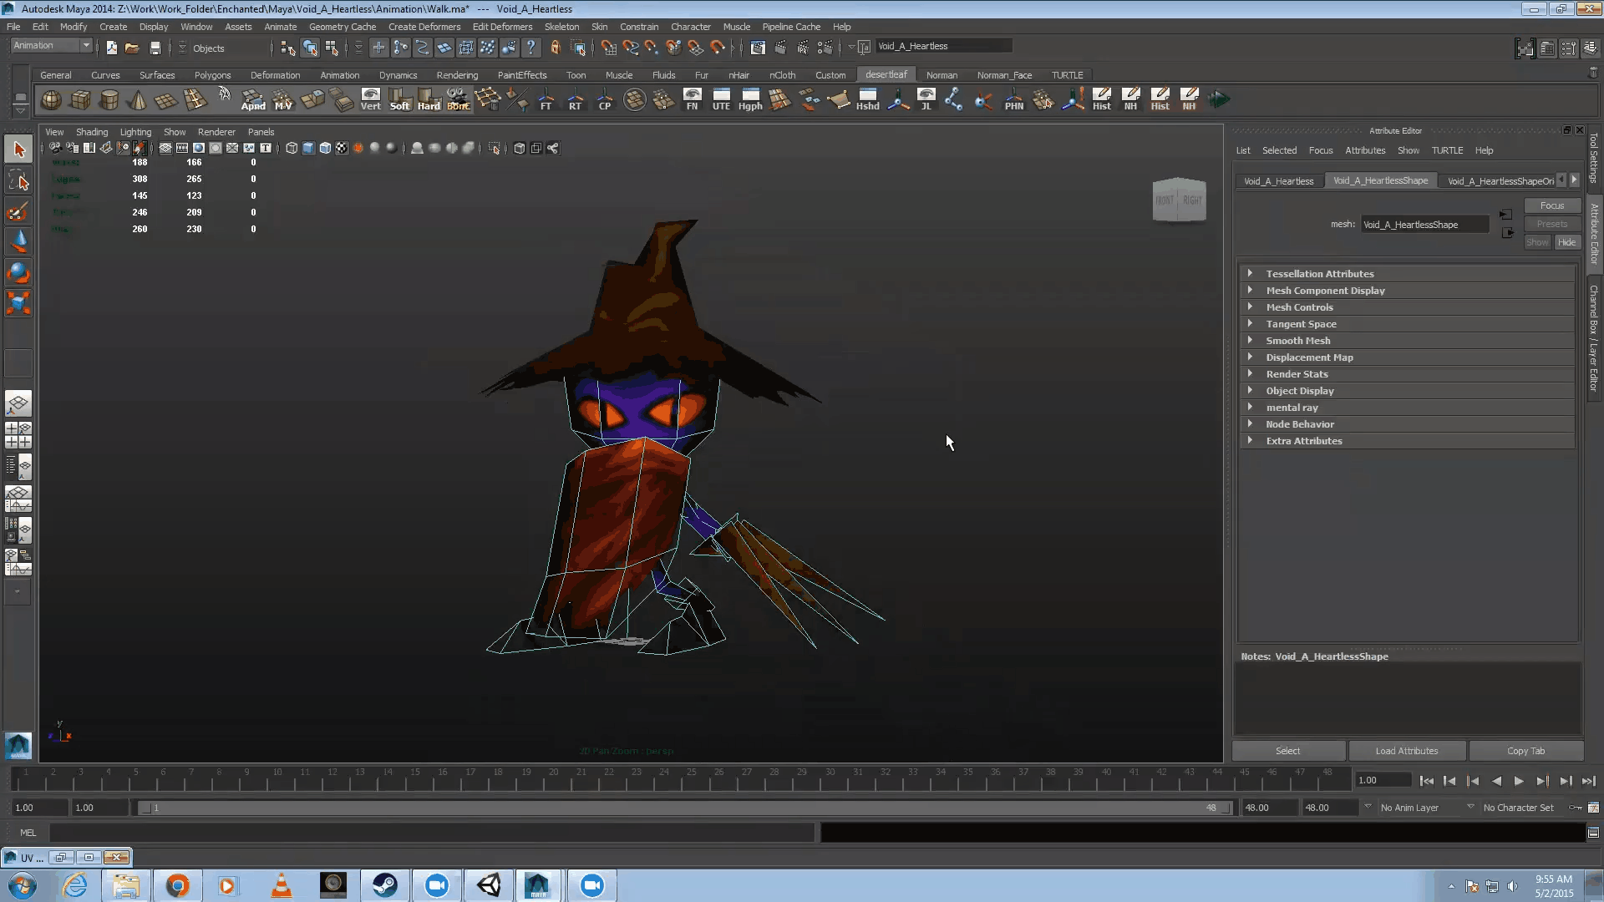This screenshot has width=1604, height=902.
Task: Enable textured display in the panel toolbar
Action: (342, 148)
